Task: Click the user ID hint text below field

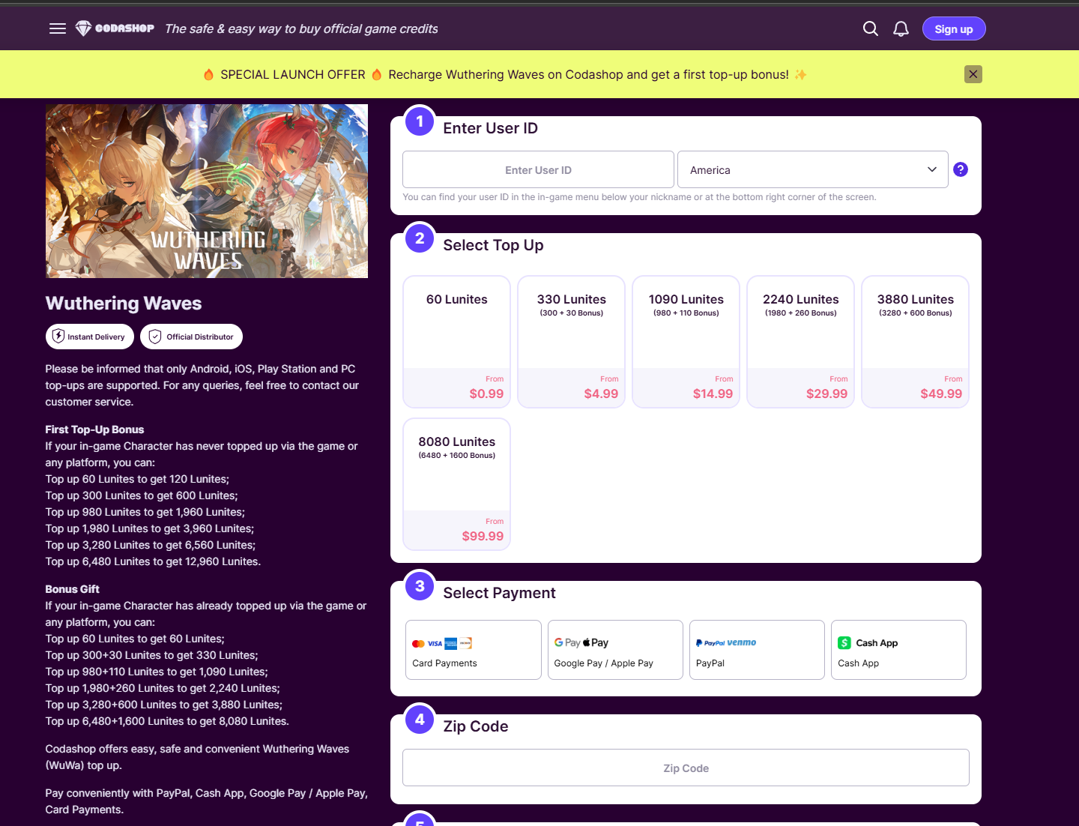Action: (639, 197)
